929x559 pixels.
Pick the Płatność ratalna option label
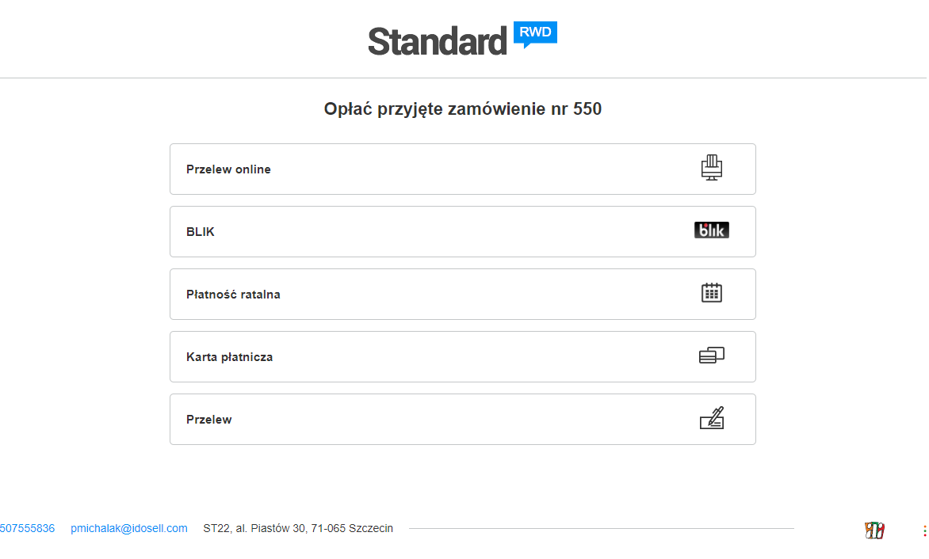(233, 295)
